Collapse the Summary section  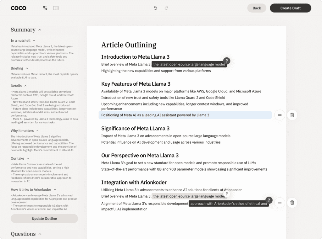pos(40,30)
